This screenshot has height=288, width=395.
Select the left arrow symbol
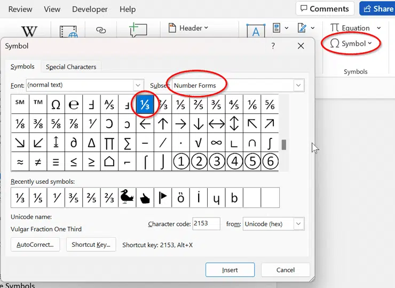coord(145,123)
